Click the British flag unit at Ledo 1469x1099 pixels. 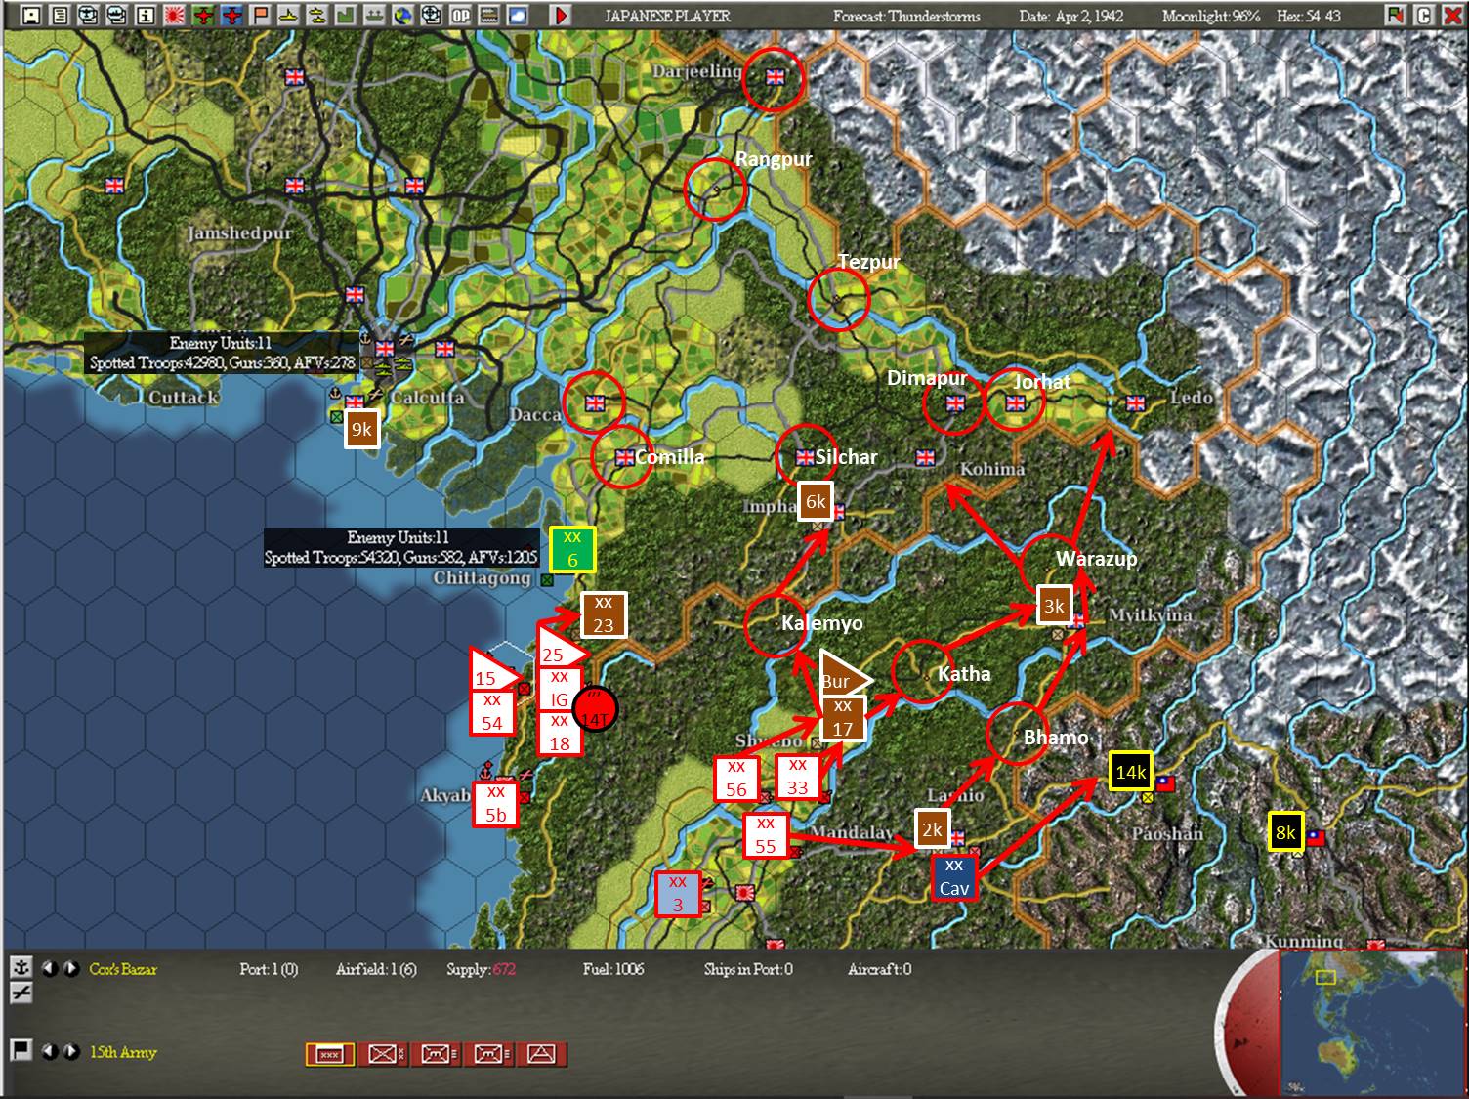pos(1135,402)
